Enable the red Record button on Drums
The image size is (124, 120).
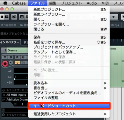click(5, 64)
